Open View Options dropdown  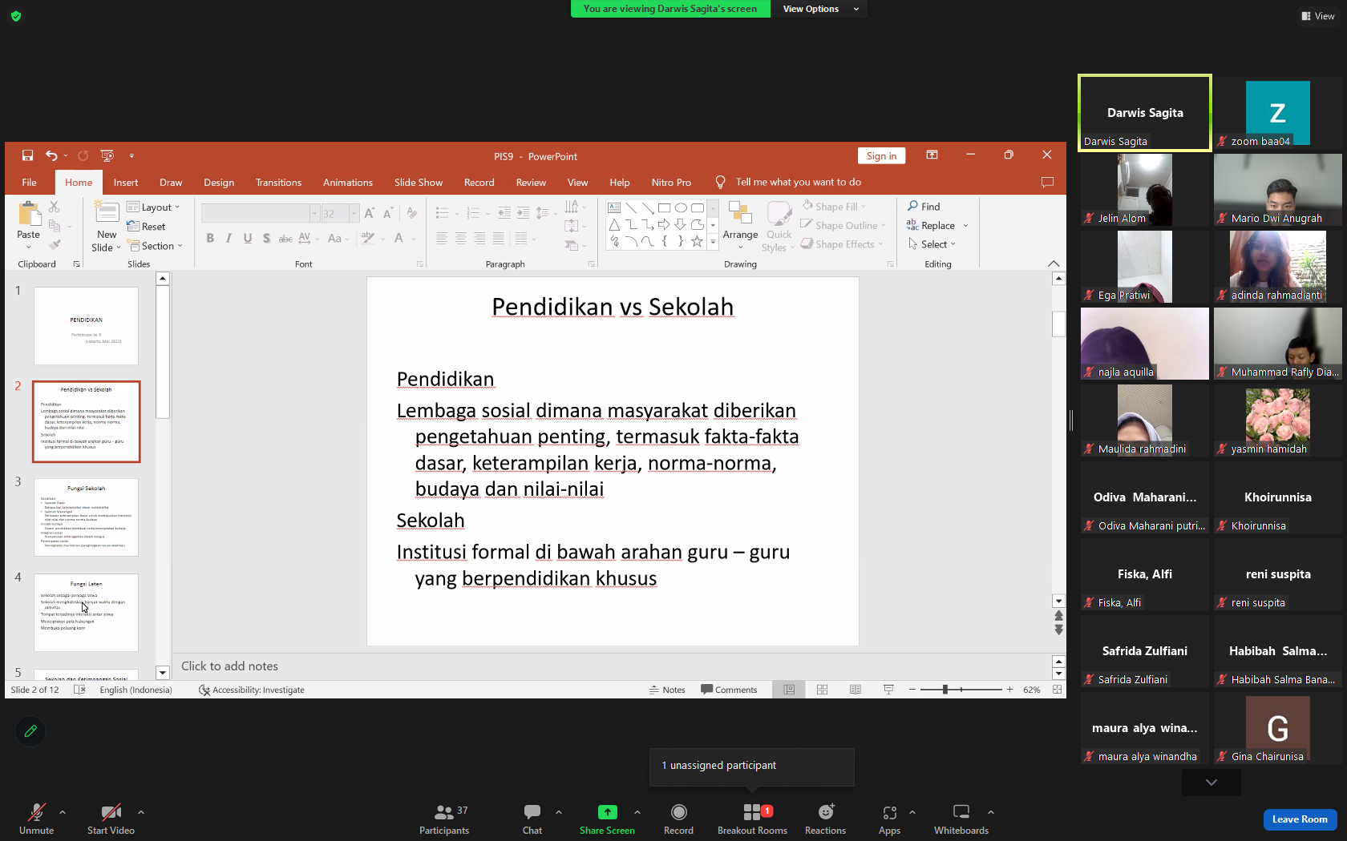tap(819, 9)
